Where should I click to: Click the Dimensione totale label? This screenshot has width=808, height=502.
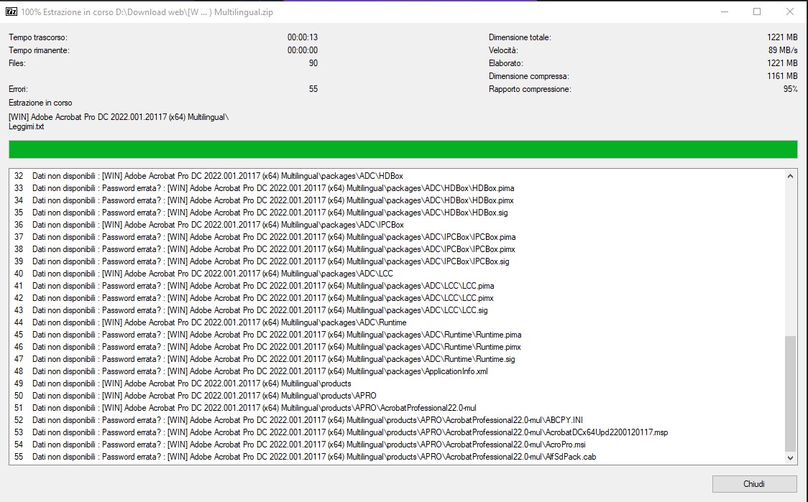520,37
